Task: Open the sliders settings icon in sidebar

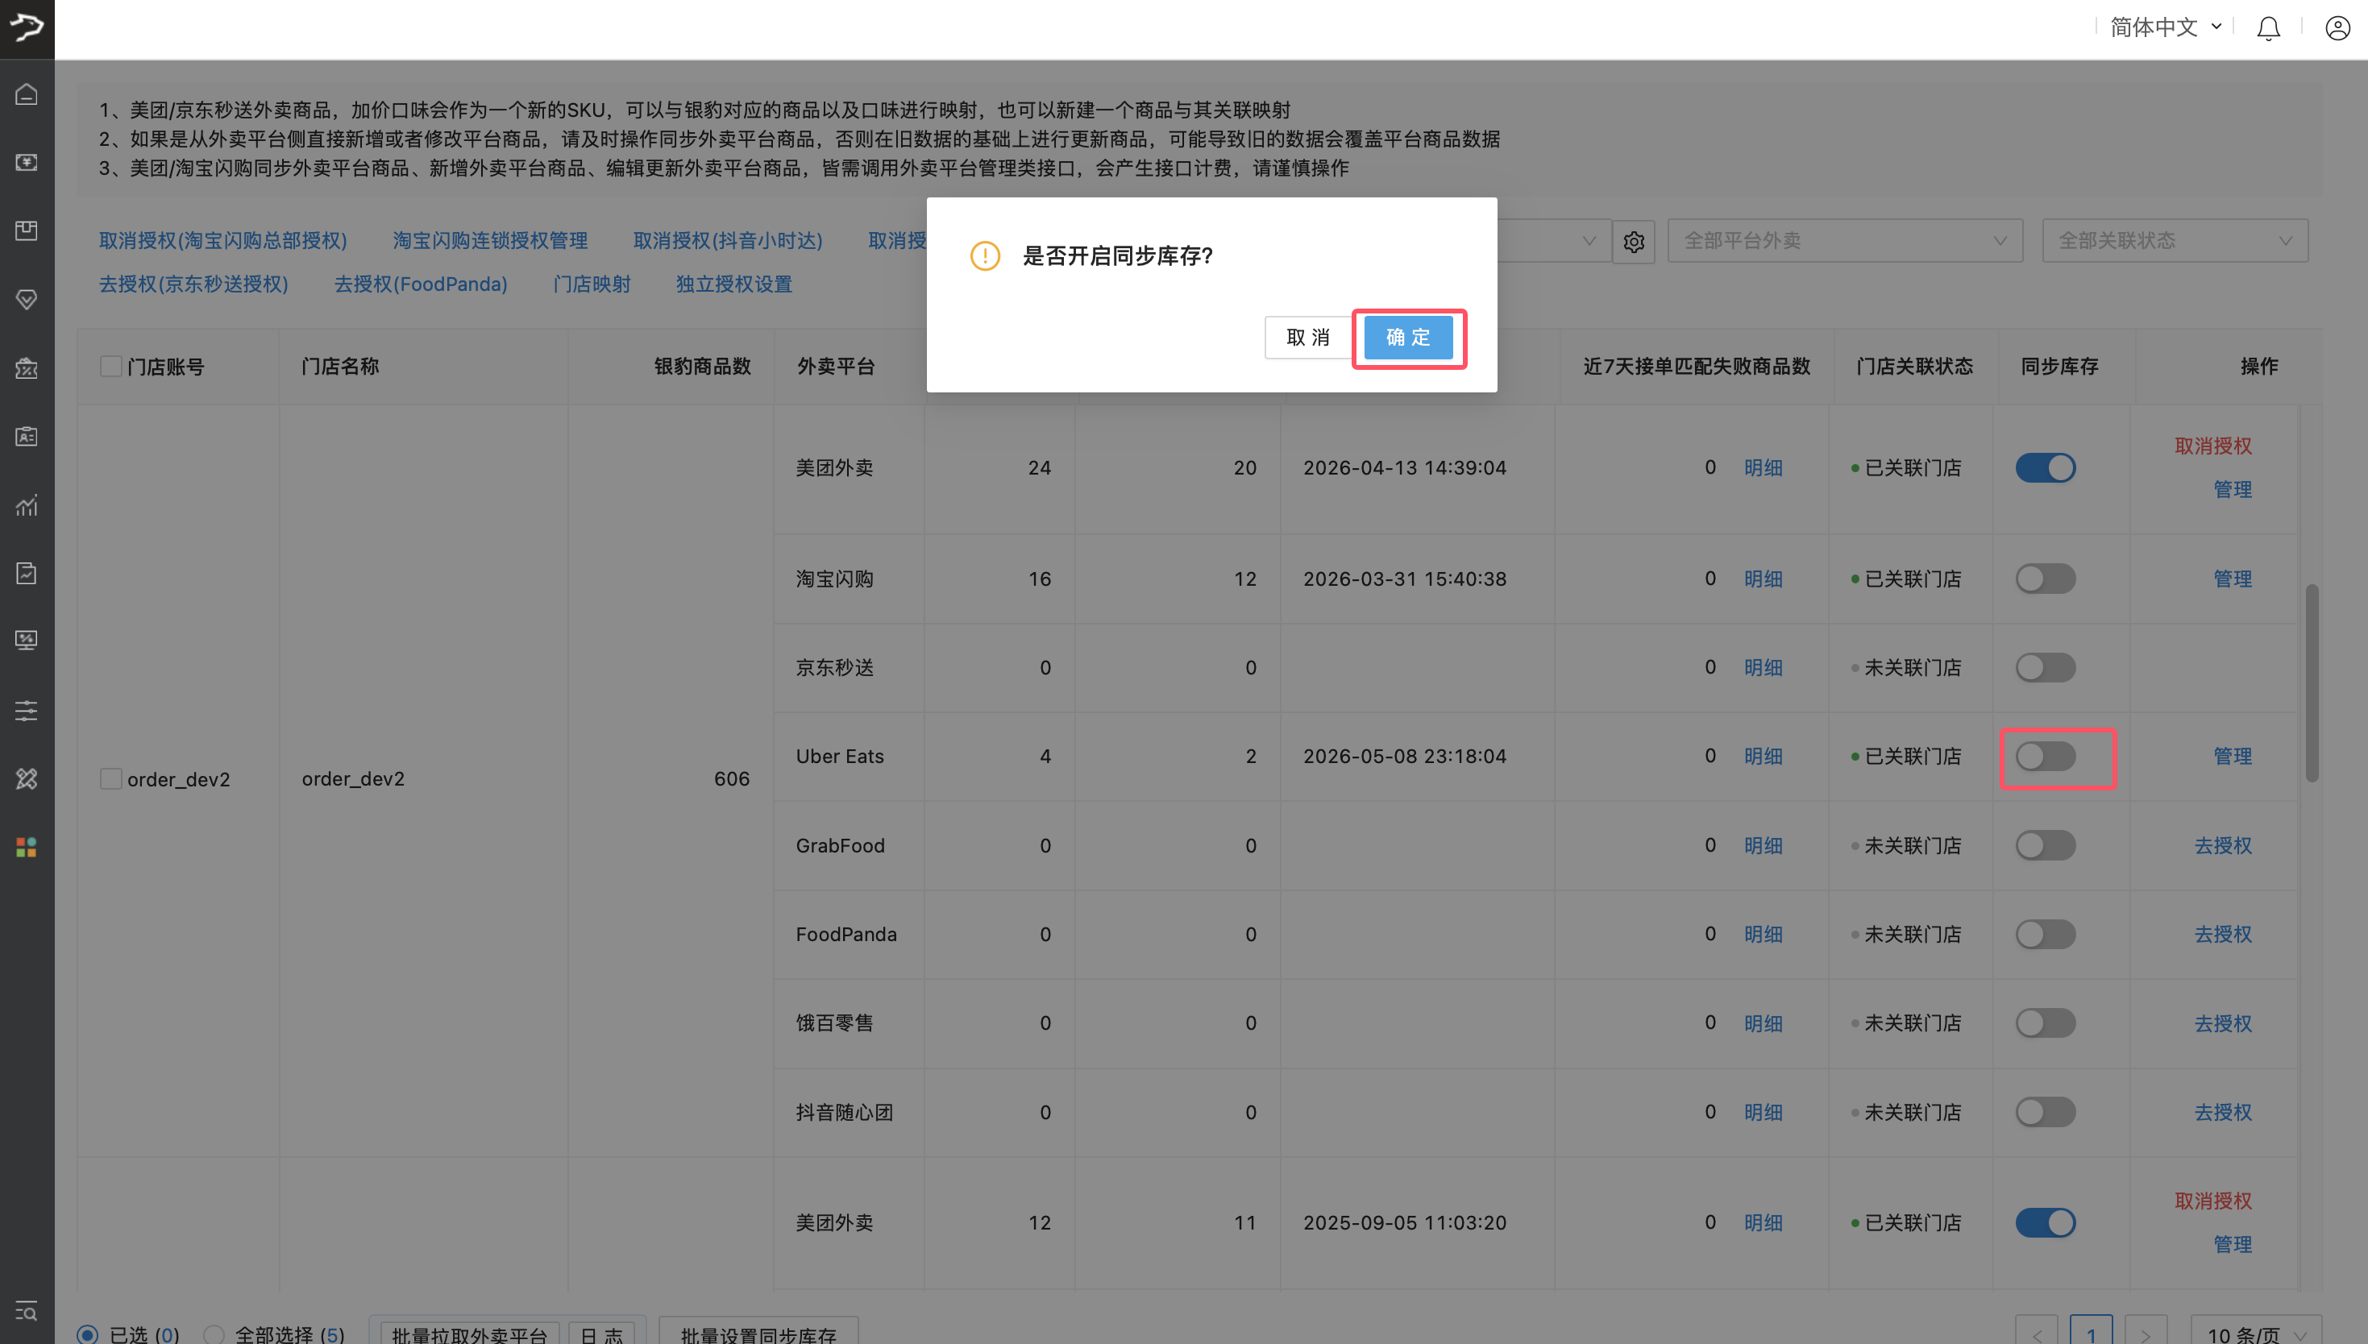Action: pyautogui.click(x=27, y=710)
